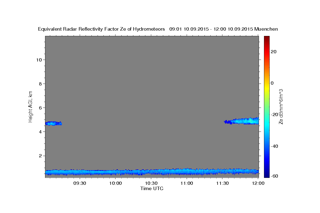Image resolution: width=320 pixels, height=213 pixels.
Task: Click the '09:30' time tick label
Action: click(80, 183)
